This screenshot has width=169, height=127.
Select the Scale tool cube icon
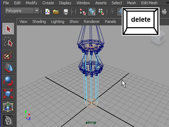(x=8, y=94)
